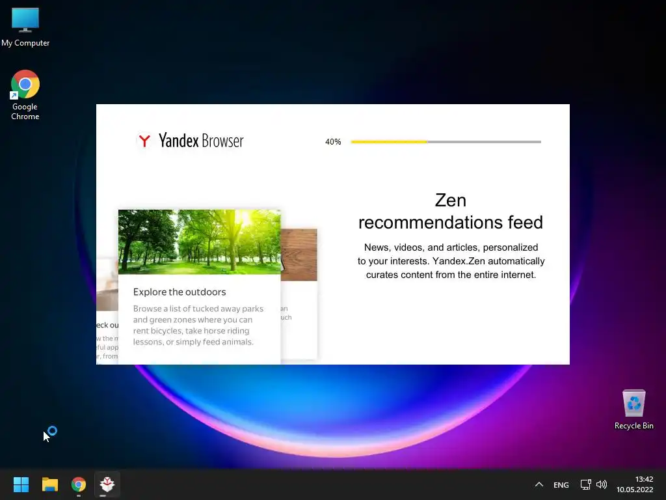This screenshot has width=666, height=500.
Task: Click the Explore the outdoors card title
Action: click(180, 292)
